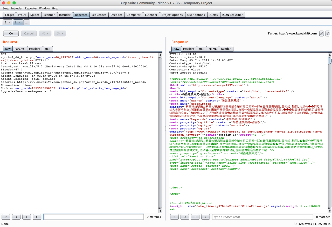This screenshot has height=227, width=332.
Task: Open the Burp menu
Action: [6, 8]
